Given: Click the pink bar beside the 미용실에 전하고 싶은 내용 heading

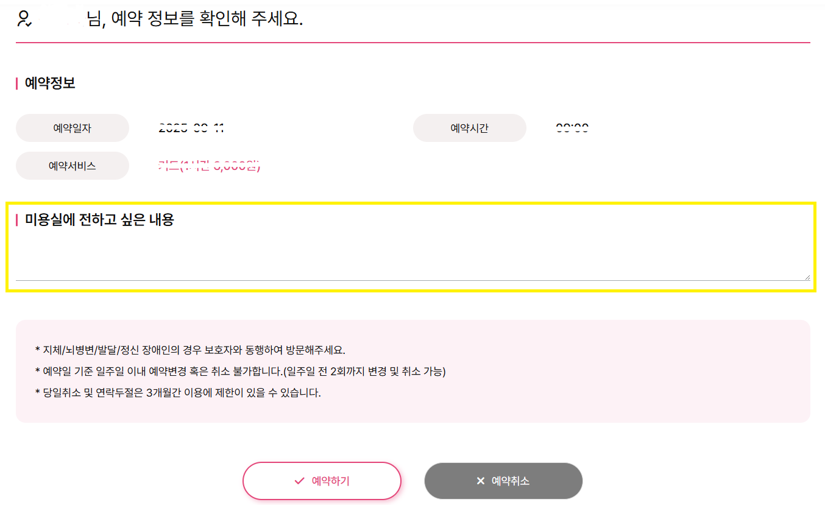Looking at the screenshot, I should tap(17, 221).
